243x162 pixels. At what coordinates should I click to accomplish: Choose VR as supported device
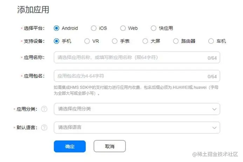point(87,41)
